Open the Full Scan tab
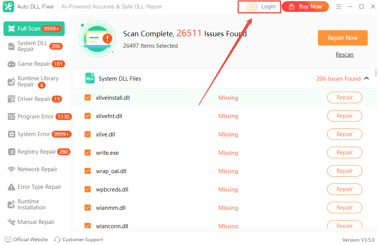The height and width of the screenshot is (245, 378). tap(34, 29)
